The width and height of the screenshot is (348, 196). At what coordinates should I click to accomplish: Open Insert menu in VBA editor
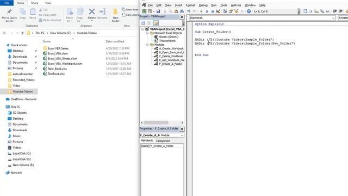178,5
